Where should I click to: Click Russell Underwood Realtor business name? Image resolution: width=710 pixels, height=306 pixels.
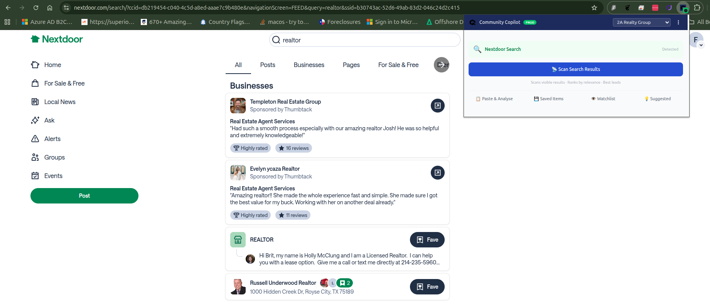coord(283,283)
